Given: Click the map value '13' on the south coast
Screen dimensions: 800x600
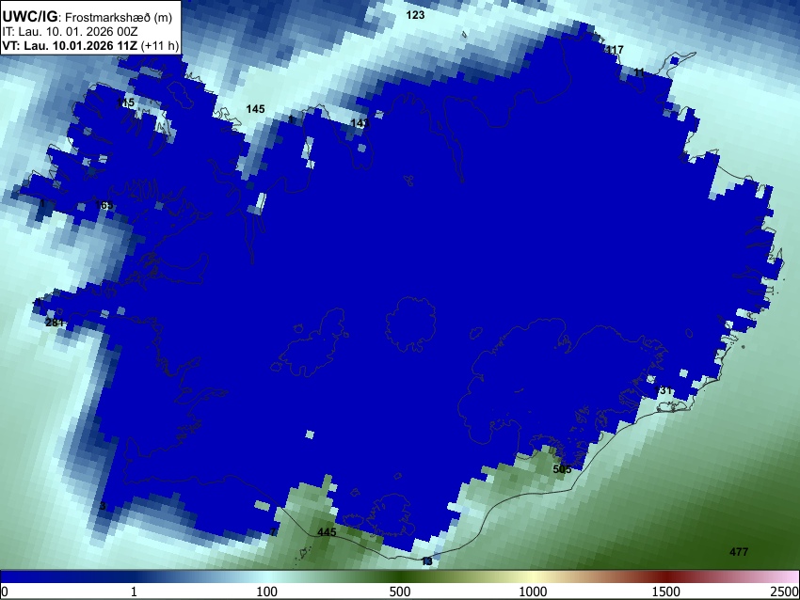Looking at the screenshot, I should (427, 561).
